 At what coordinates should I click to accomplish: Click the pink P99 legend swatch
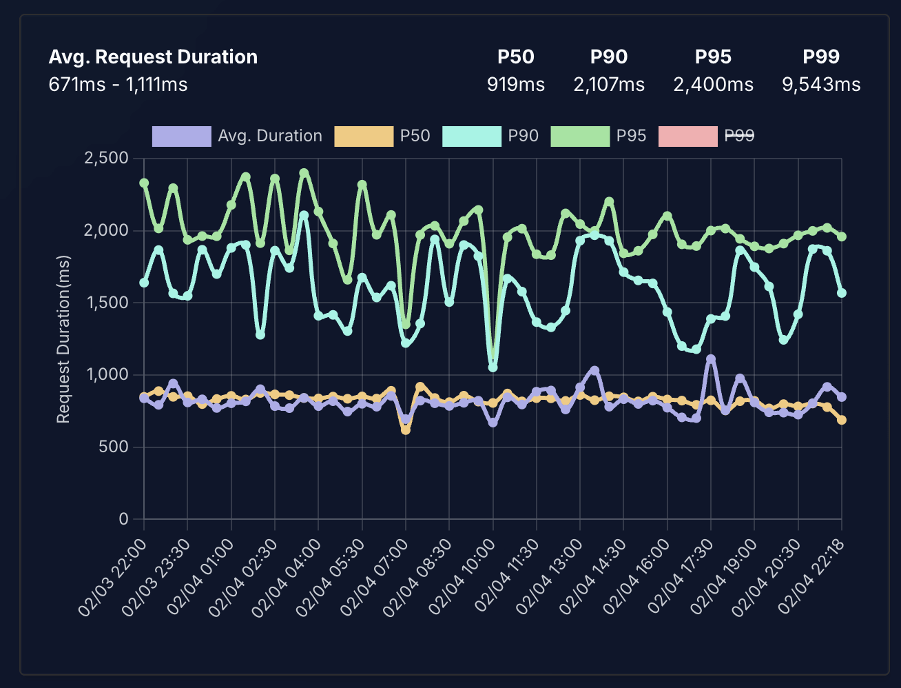point(687,136)
